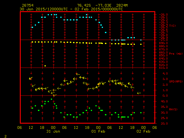Click the station ID 26754 text

(x=27, y=5)
